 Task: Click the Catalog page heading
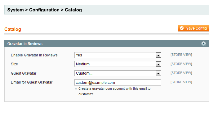point(13,29)
